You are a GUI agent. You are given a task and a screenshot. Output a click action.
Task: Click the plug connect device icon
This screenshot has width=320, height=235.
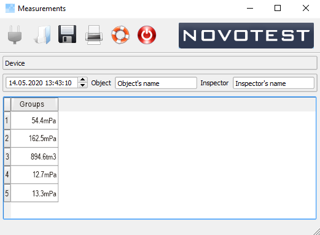tap(15, 34)
